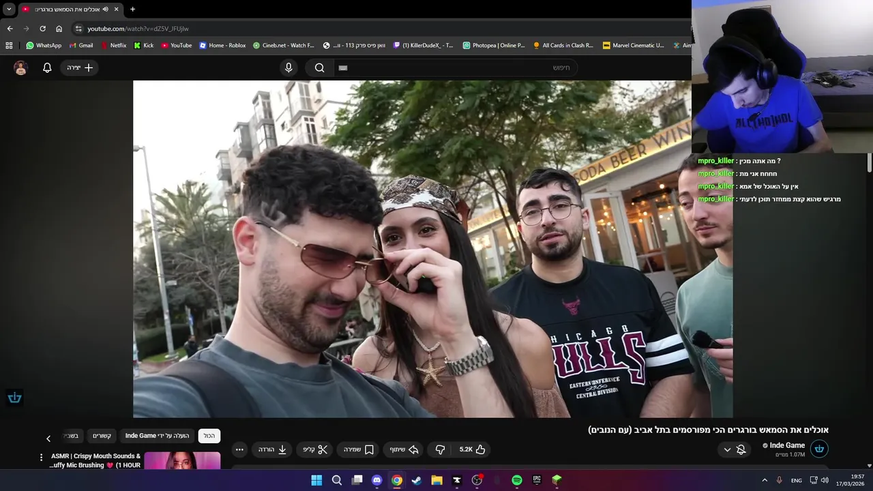Expand the tab search dropdown
The height and width of the screenshot is (491, 873).
[x=9, y=9]
